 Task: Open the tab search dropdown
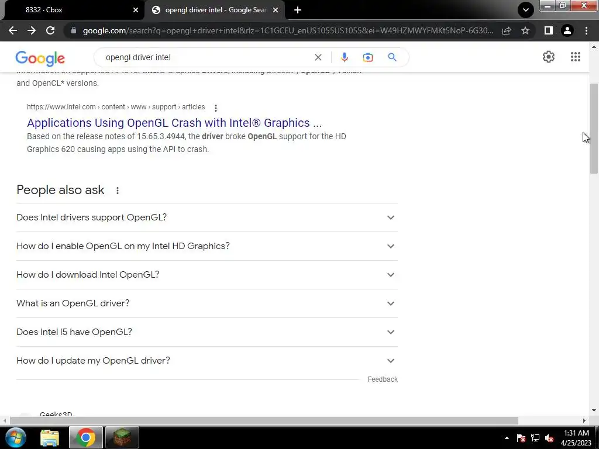coord(526,10)
